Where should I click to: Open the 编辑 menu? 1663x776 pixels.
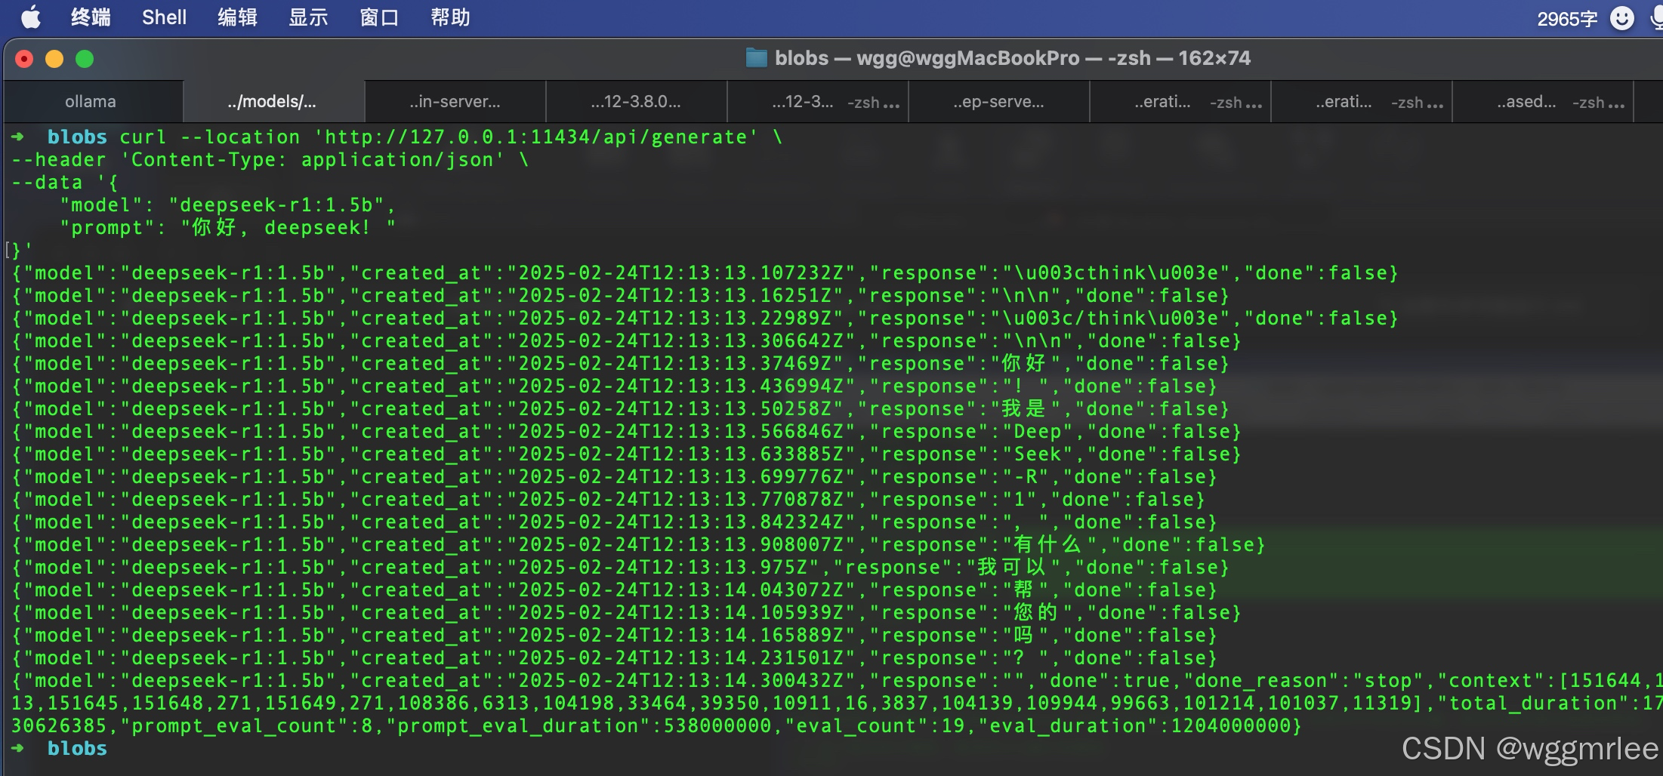237,17
